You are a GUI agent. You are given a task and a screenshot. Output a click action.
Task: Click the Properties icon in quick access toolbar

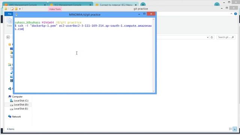coord(12,9)
